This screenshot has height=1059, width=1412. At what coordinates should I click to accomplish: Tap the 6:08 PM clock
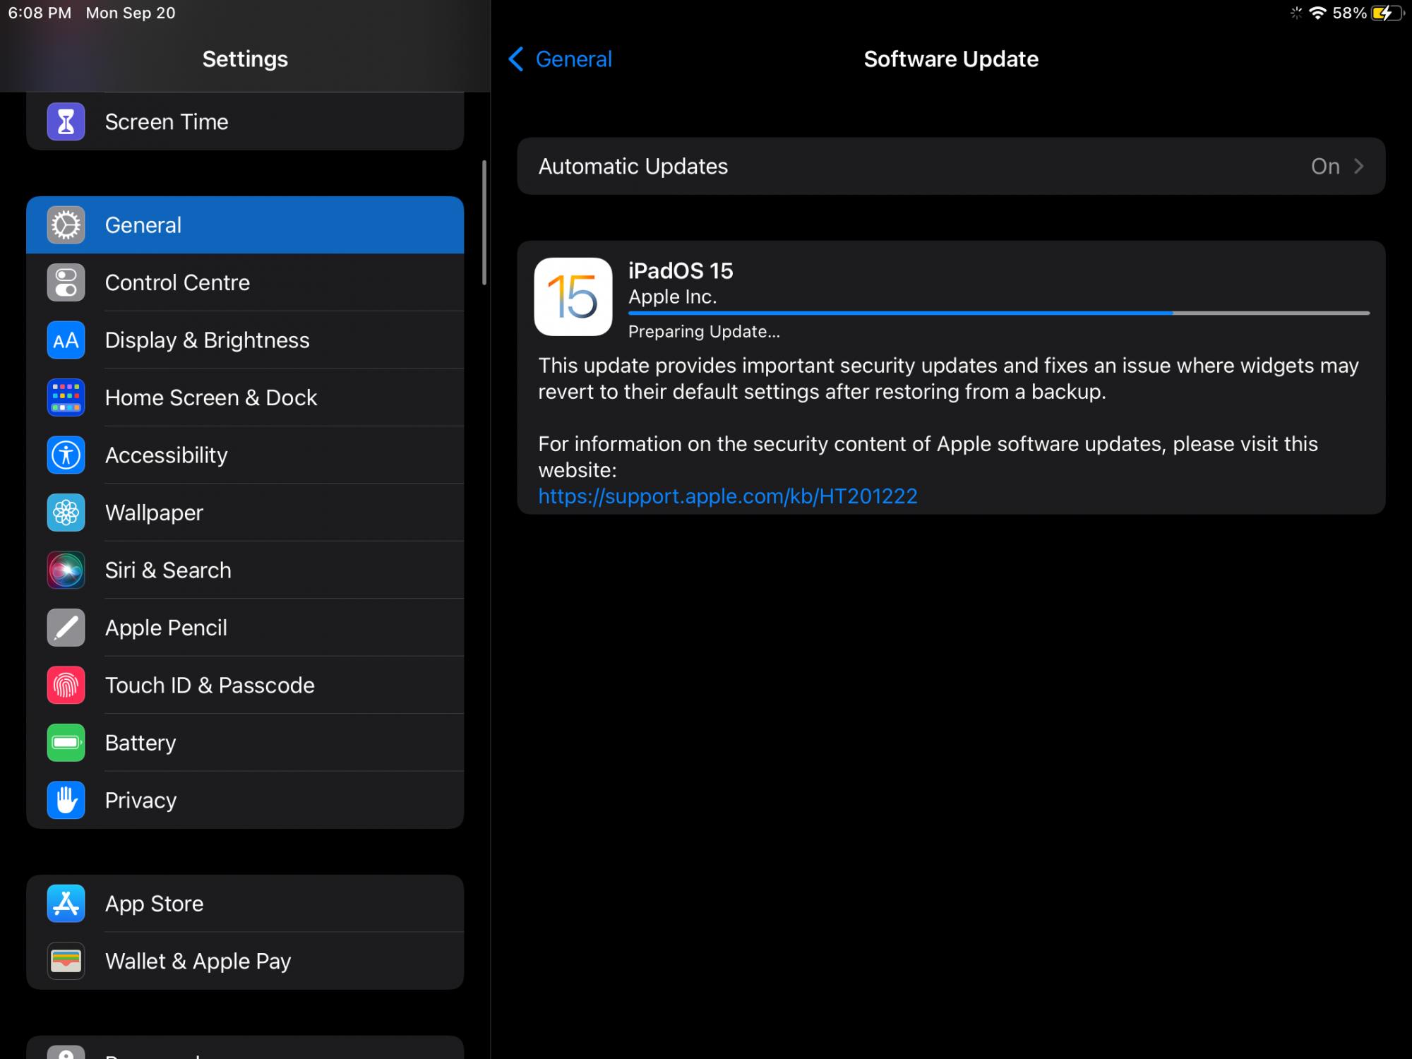coord(40,13)
